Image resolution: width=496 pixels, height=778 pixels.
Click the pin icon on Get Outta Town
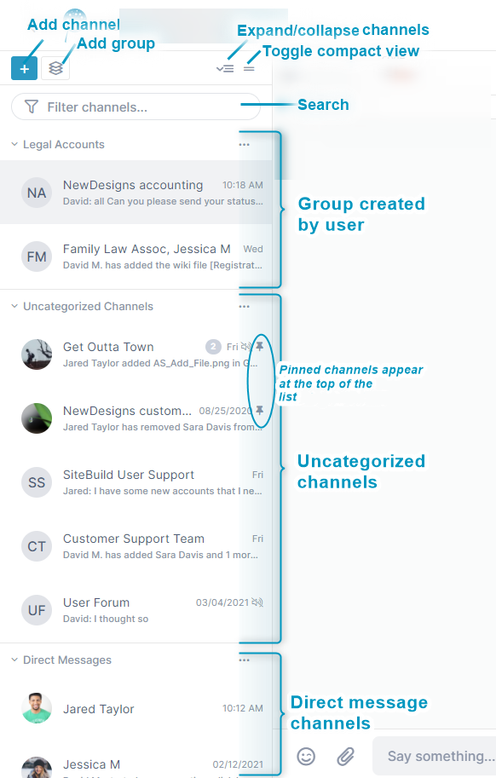click(259, 346)
